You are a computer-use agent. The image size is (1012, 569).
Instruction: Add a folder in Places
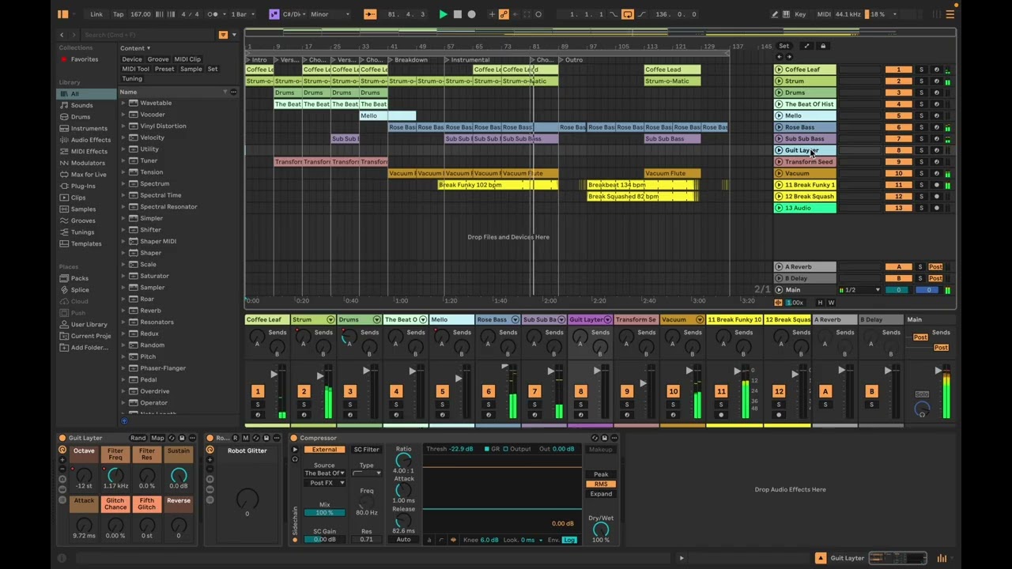[x=90, y=348]
